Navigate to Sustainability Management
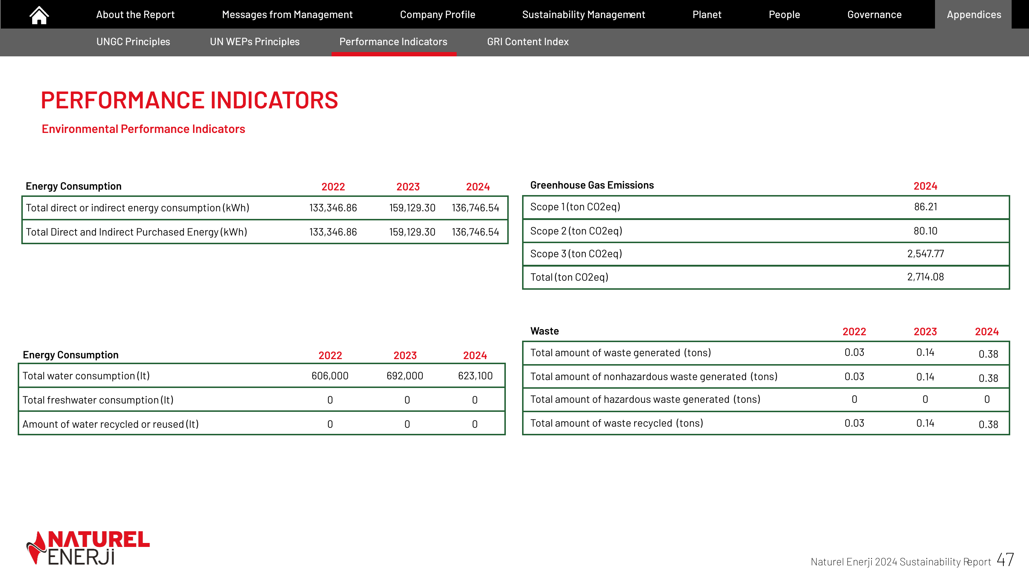The width and height of the screenshot is (1029, 578). click(584, 15)
